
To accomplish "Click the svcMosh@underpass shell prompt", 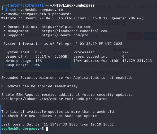I will coord(19,129).
